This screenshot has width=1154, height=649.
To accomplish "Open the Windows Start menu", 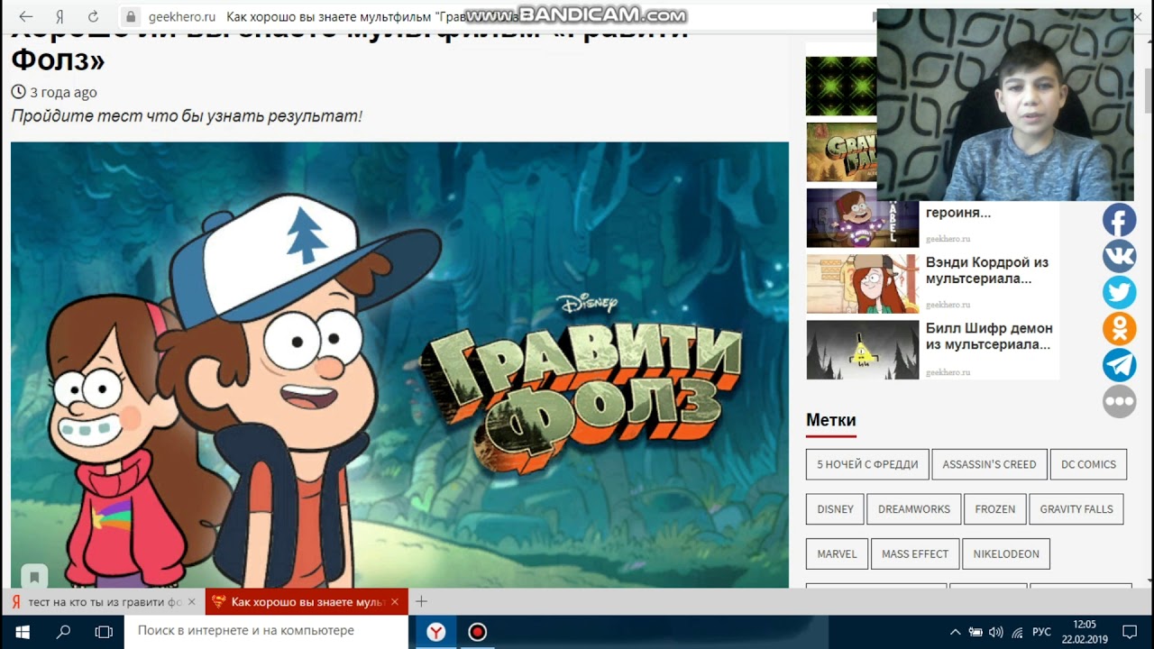I will pyautogui.click(x=22, y=632).
